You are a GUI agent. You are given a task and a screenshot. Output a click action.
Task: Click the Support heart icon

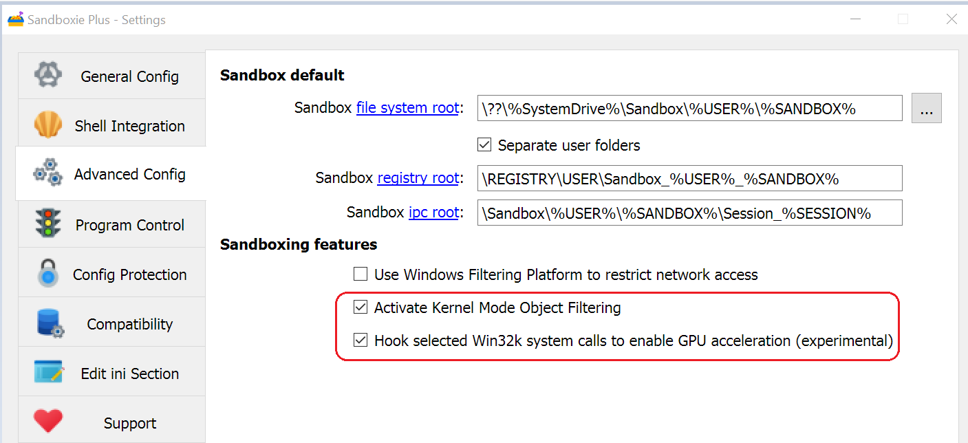[x=48, y=421]
